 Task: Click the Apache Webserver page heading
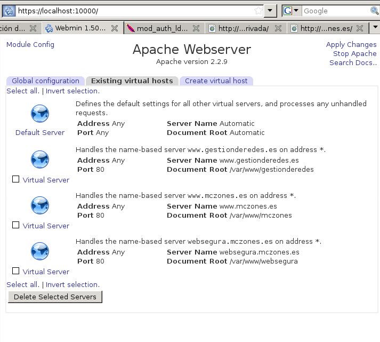(x=192, y=50)
